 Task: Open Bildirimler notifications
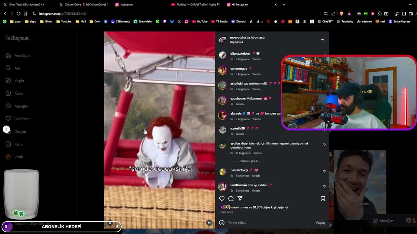[18, 119]
